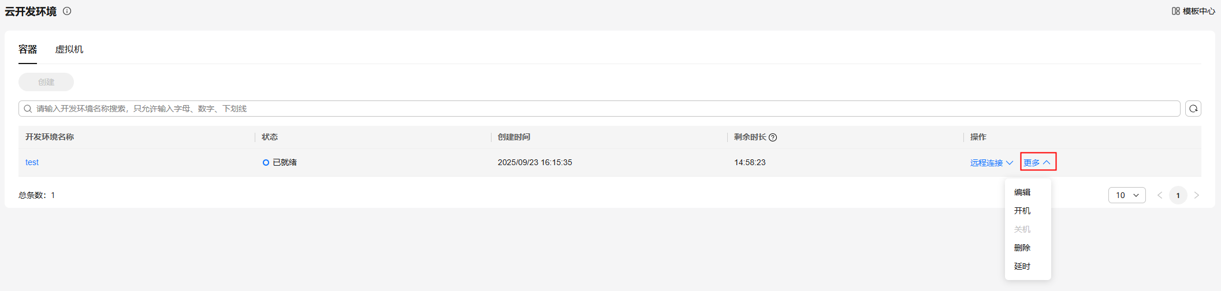Select the 容器 tab
Viewport: 1221px width, 291px height.
(28, 50)
